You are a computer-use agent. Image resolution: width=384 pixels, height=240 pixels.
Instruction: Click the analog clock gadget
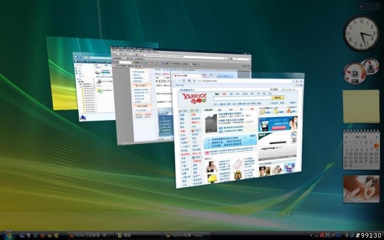tap(361, 34)
